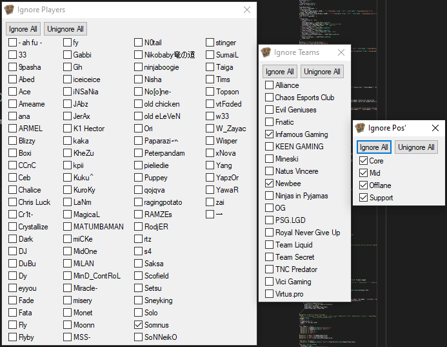
Task: Check the Ninjas in Pyjamas checkbox
Action: [269, 195]
